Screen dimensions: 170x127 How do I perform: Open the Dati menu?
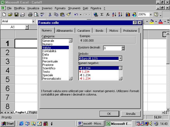tap(86, 8)
